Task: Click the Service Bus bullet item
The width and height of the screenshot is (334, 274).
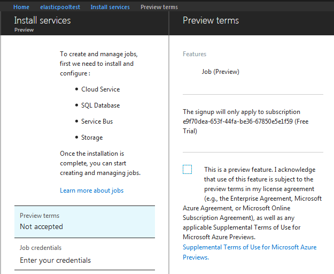Action: click(97, 121)
